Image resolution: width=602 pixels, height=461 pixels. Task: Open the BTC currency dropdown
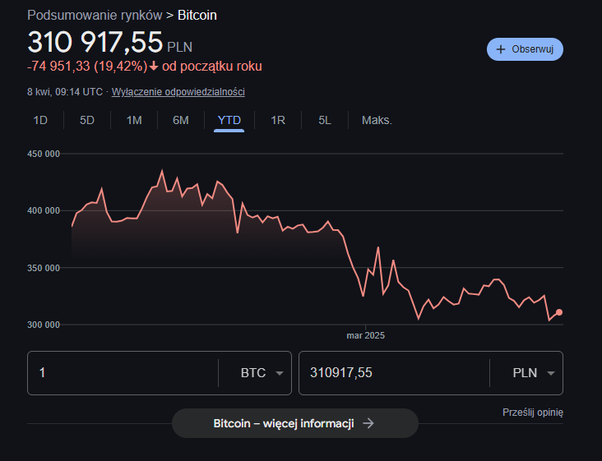262,373
